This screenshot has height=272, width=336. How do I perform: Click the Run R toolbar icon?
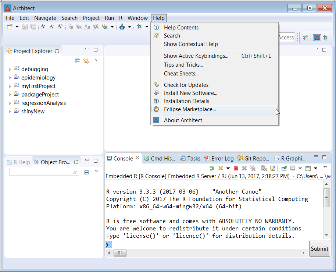coord(105,27)
